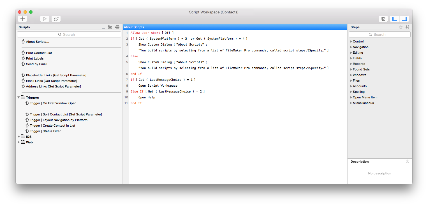Open the Script Debugger bug icon
The width and height of the screenshot is (428, 206).
tap(56, 19)
